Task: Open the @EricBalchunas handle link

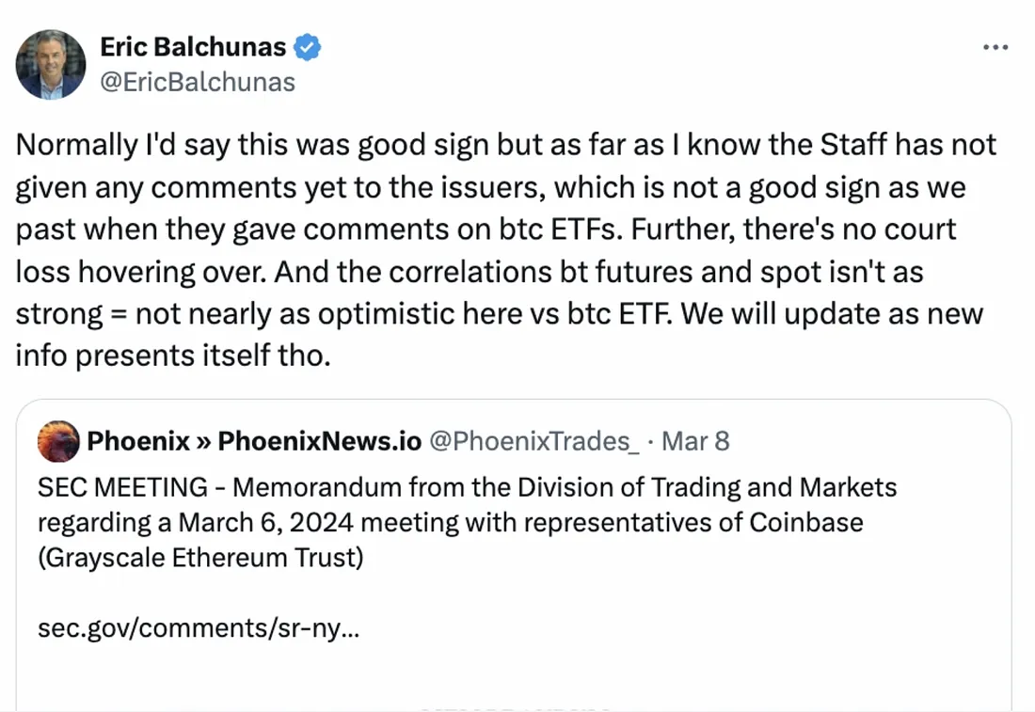Action: pyautogui.click(x=198, y=83)
